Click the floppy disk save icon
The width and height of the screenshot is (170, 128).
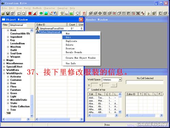tap(8, 13)
